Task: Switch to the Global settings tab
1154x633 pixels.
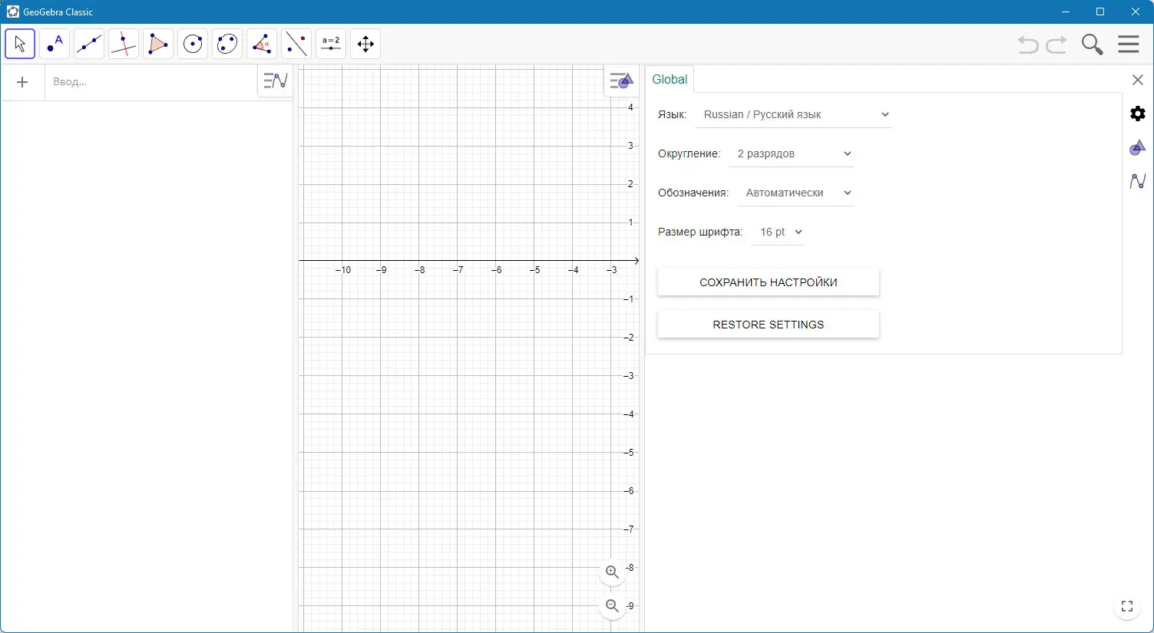Action: [x=669, y=79]
